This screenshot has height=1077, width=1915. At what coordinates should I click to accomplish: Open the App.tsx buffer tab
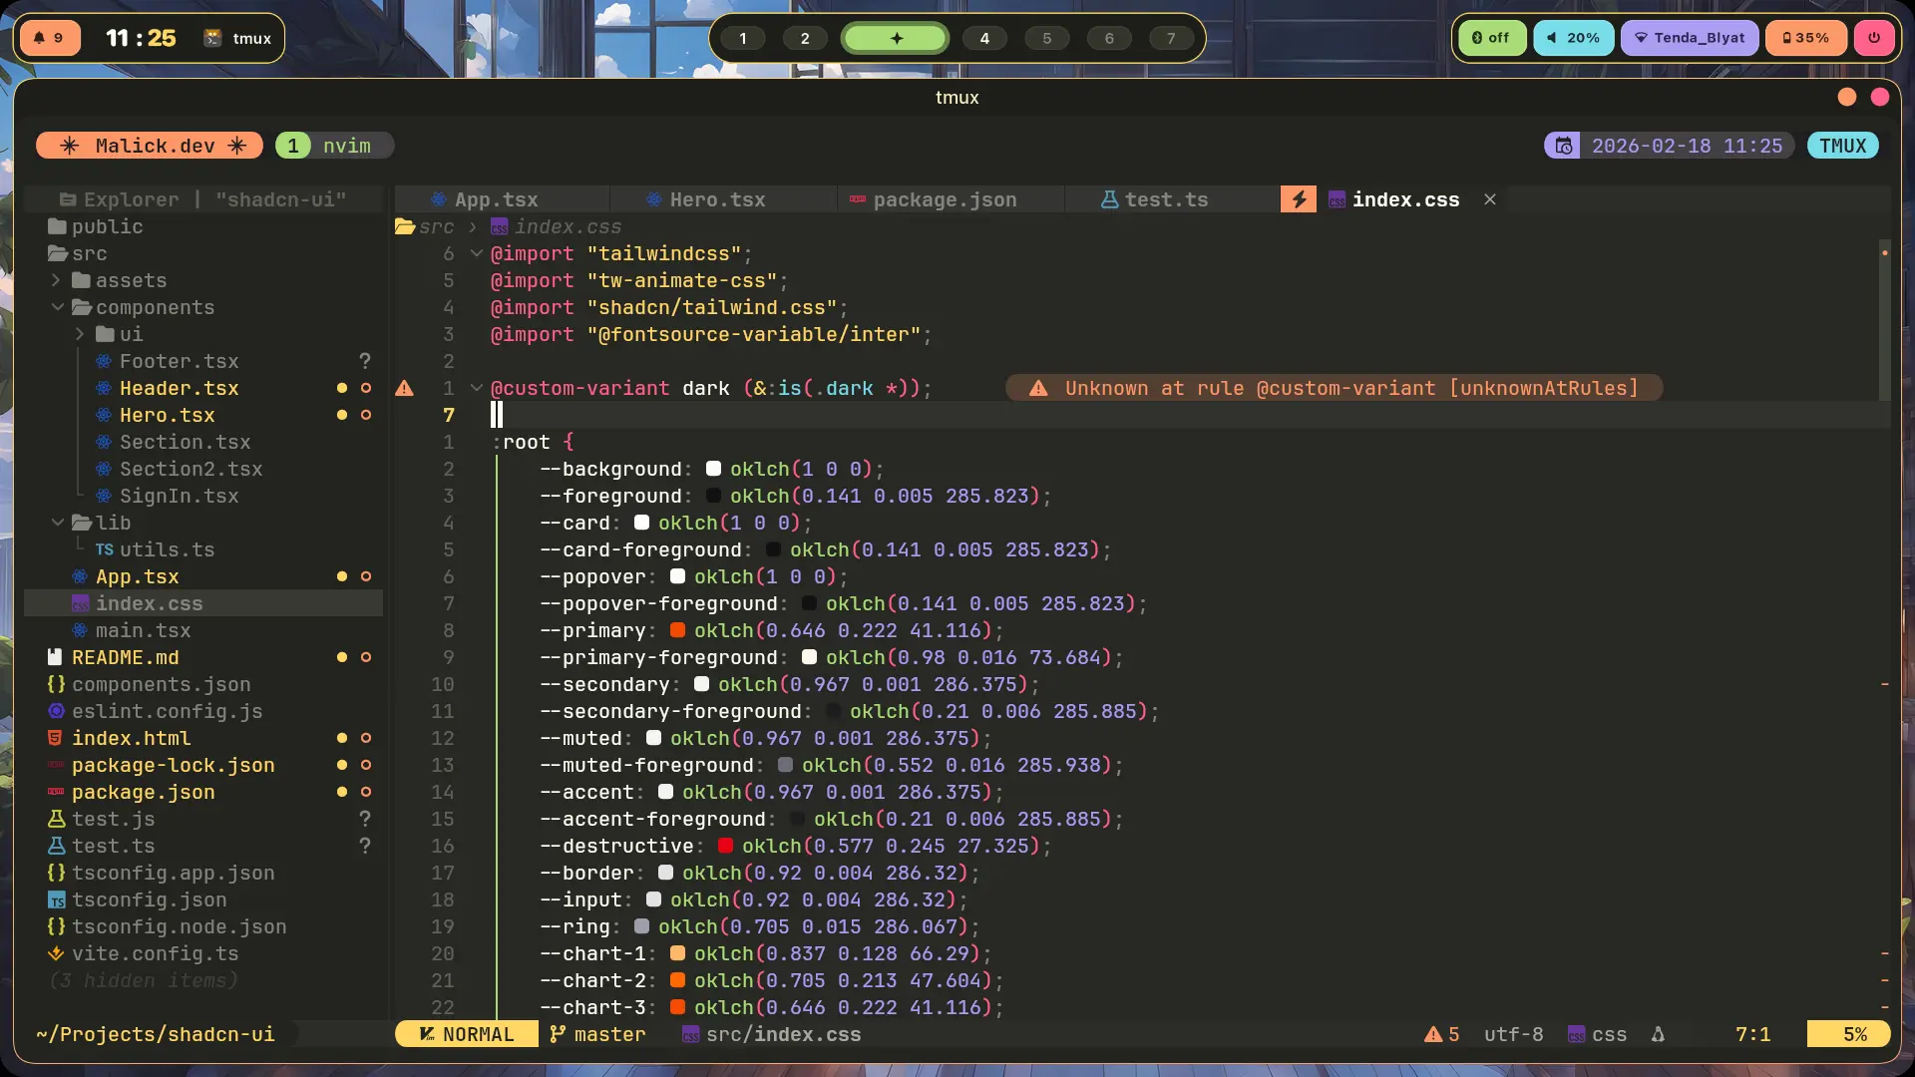pos(496,199)
